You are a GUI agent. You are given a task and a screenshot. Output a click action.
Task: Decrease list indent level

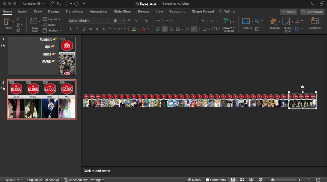181,21
